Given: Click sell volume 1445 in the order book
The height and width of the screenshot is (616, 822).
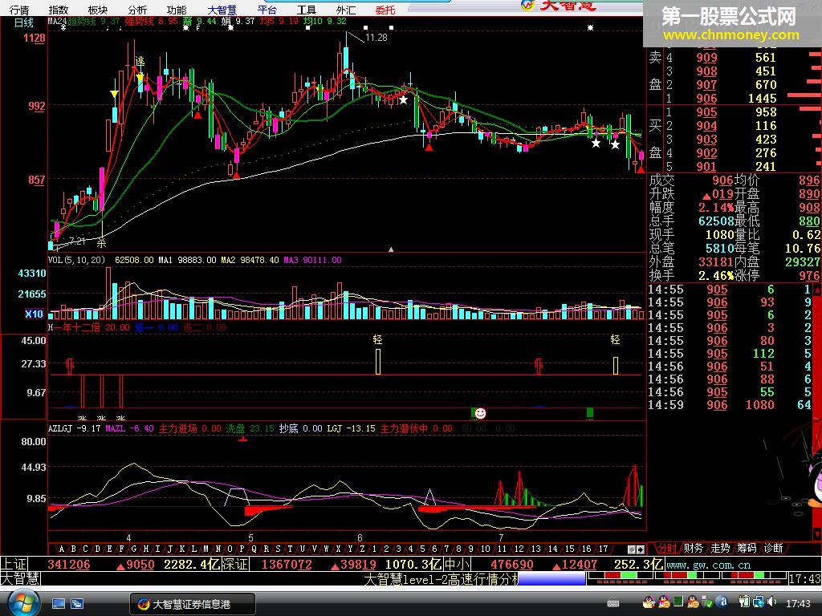Looking at the screenshot, I should click(x=763, y=99).
